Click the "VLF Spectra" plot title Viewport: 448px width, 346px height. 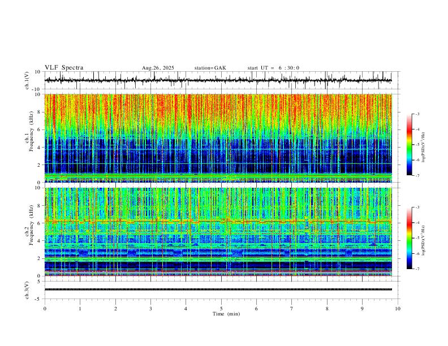(x=64, y=68)
